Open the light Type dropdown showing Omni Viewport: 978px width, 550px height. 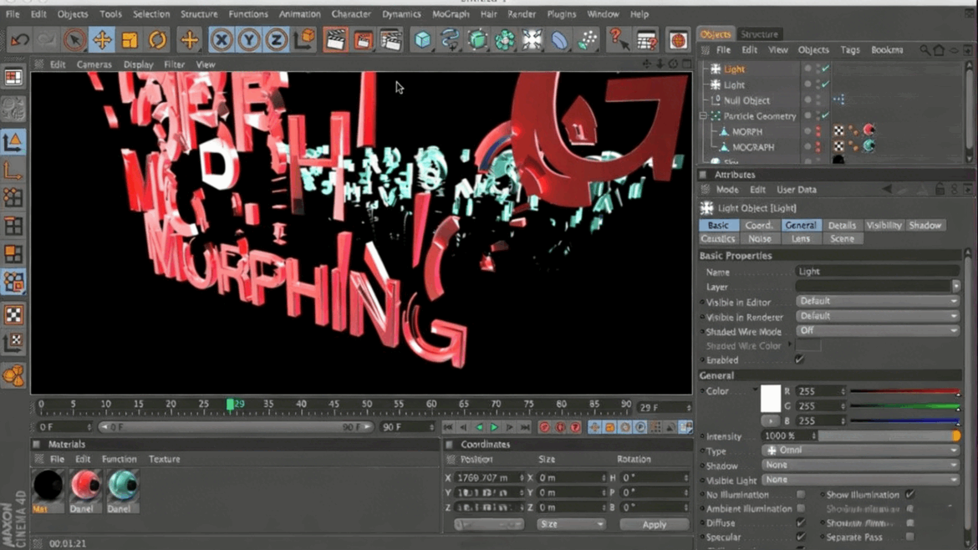(861, 450)
